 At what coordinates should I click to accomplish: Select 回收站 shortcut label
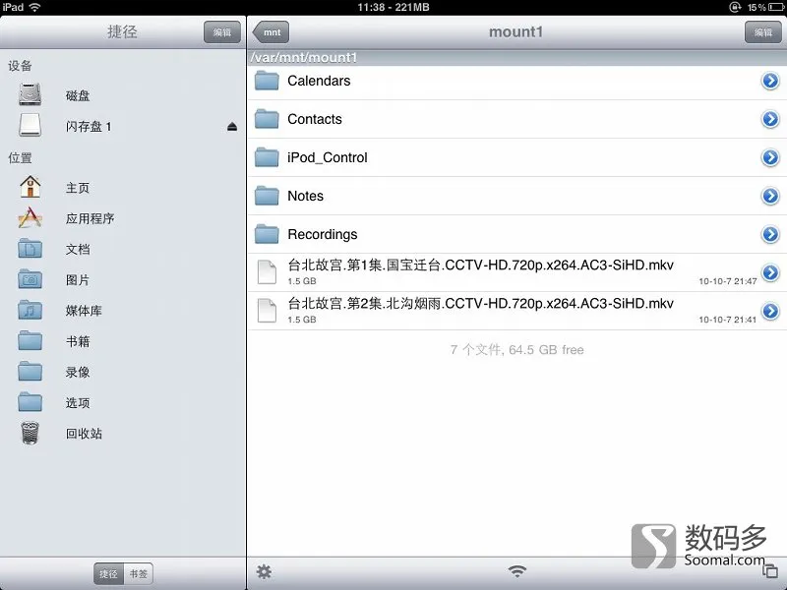point(84,433)
